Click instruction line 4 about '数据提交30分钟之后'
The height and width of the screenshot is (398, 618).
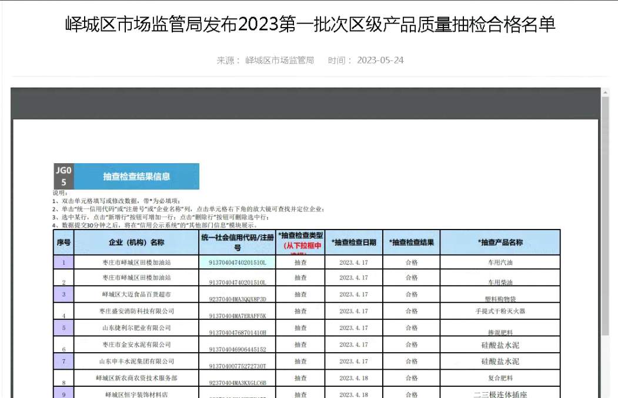tap(156, 225)
